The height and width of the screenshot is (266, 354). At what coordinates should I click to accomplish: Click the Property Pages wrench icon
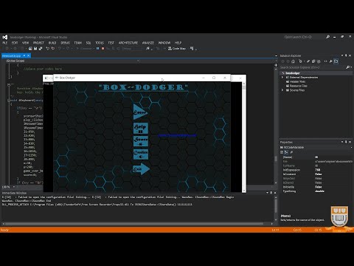click(291, 152)
